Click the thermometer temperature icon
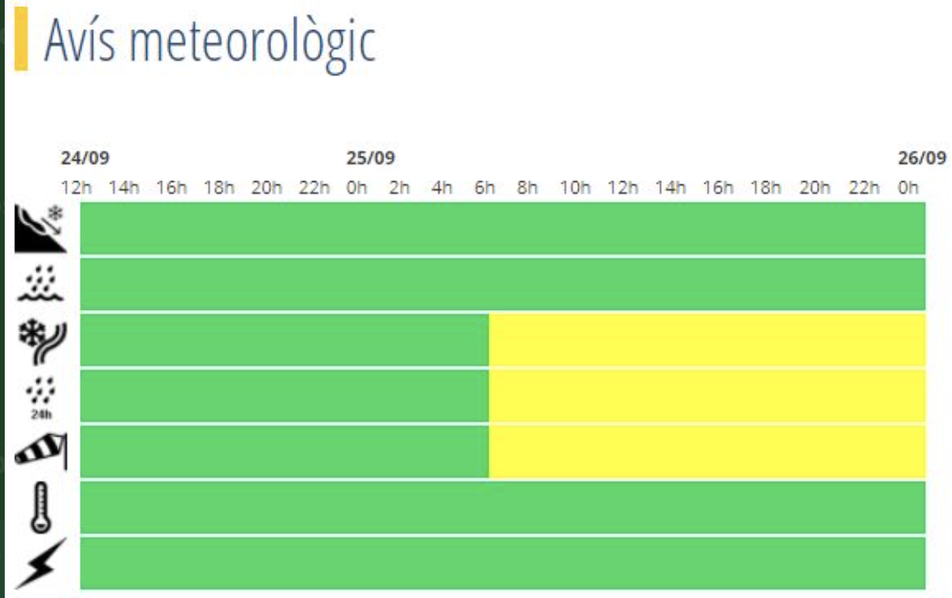 (40, 507)
